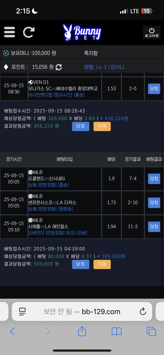Delete the 509,600원 bet slip

click(x=102, y=264)
